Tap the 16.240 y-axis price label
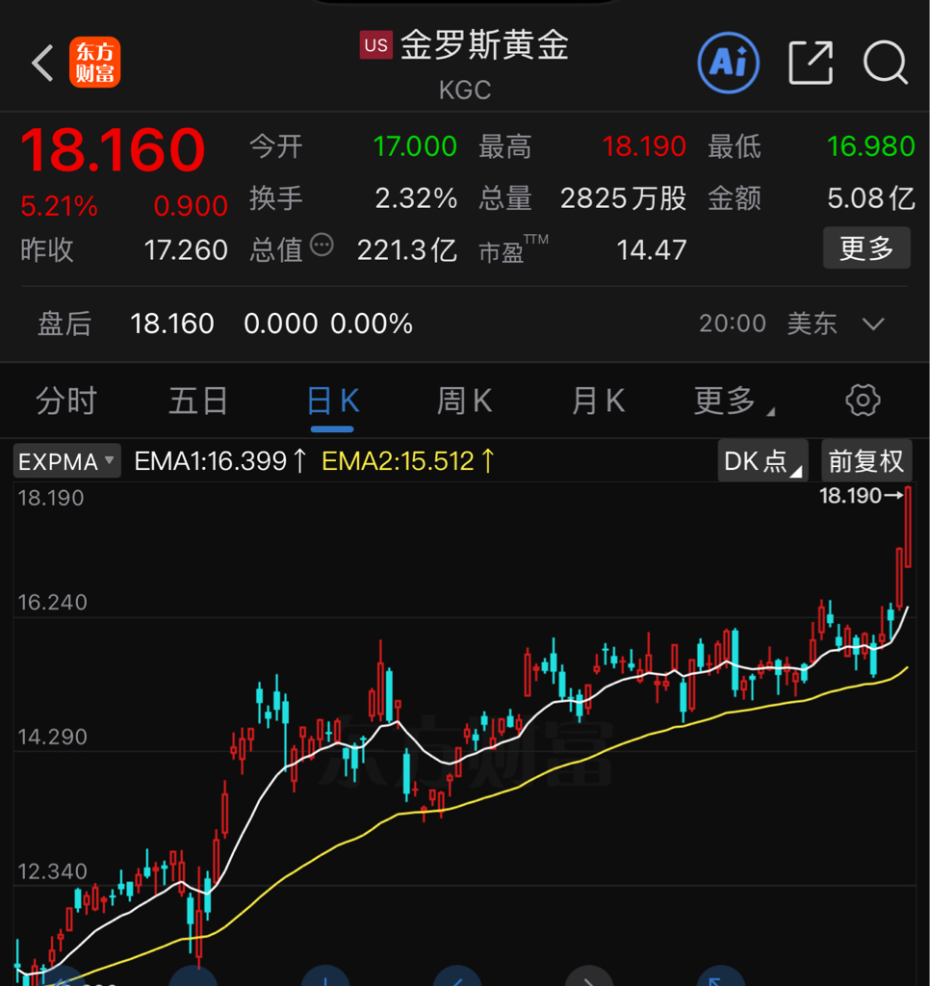930x986 pixels. pos(52,603)
